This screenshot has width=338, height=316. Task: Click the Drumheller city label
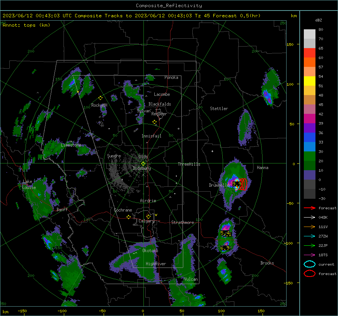pos(220,185)
